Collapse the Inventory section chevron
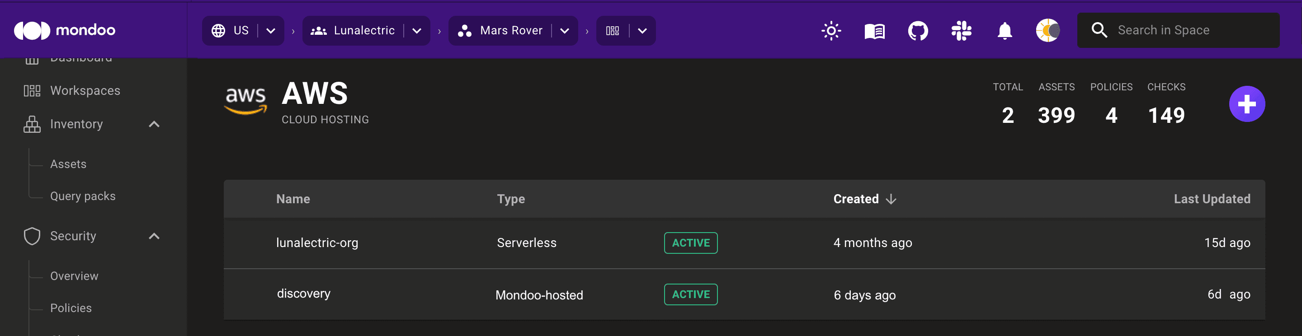Viewport: 1302px width, 336px height. tap(154, 124)
